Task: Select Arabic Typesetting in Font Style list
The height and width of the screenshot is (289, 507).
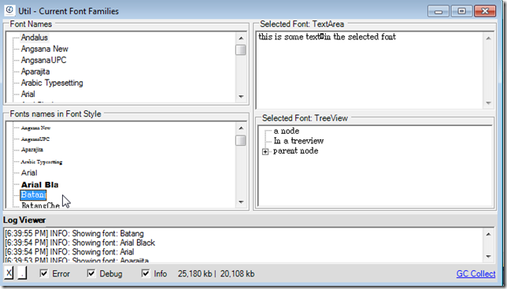Action: (42, 162)
